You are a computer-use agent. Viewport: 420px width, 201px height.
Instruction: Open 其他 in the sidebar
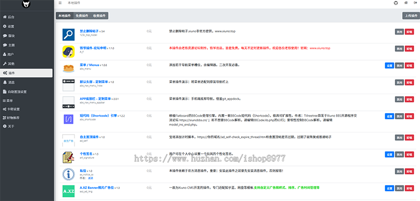[26, 64]
